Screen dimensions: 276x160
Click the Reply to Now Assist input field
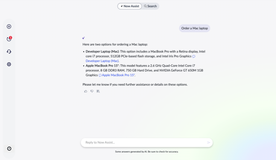pyautogui.click(x=147, y=142)
